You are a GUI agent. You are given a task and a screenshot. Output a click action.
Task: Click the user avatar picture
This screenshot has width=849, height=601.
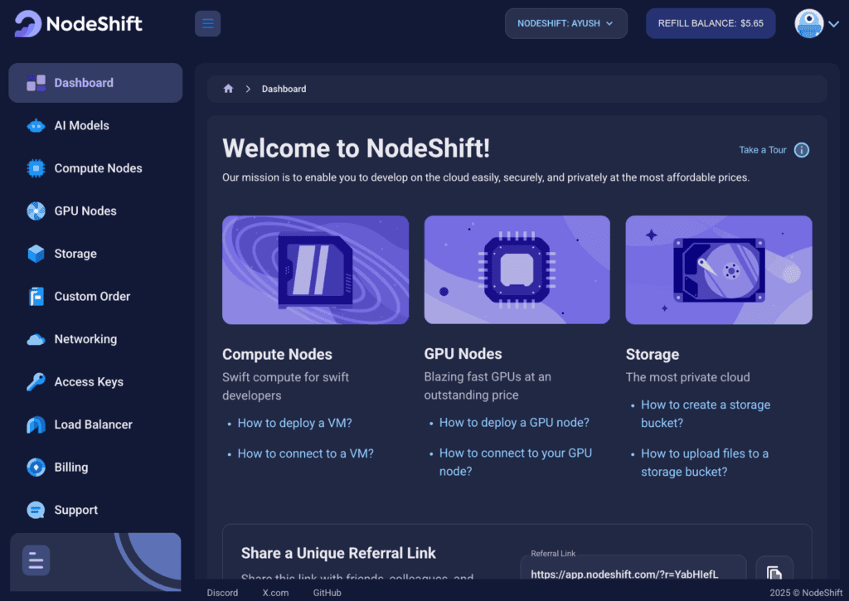pos(809,24)
